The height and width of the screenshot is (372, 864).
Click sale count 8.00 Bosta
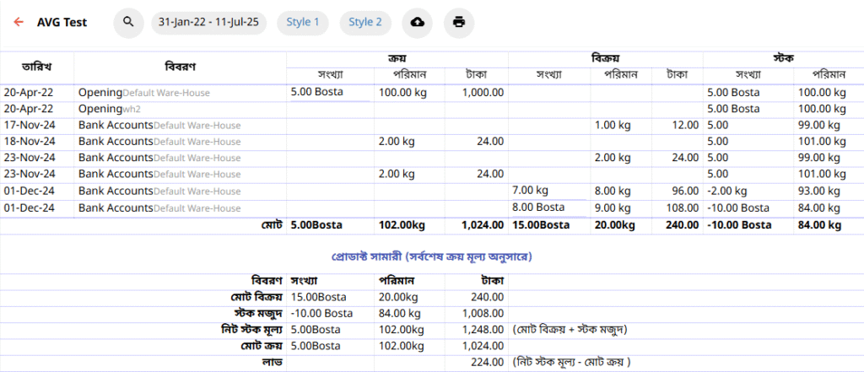(538, 208)
